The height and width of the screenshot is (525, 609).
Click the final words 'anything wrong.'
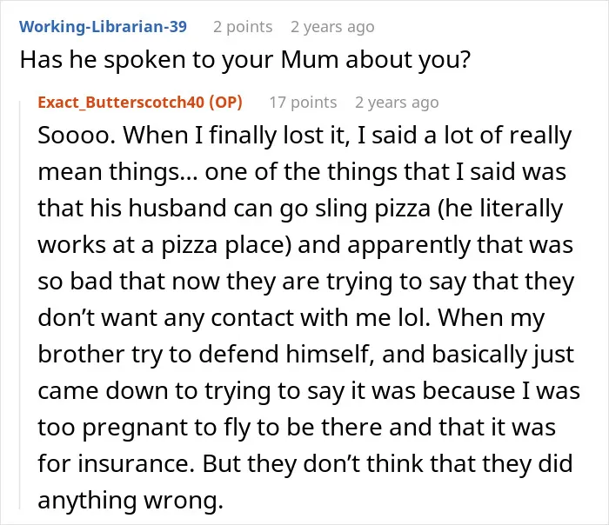click(x=130, y=501)
